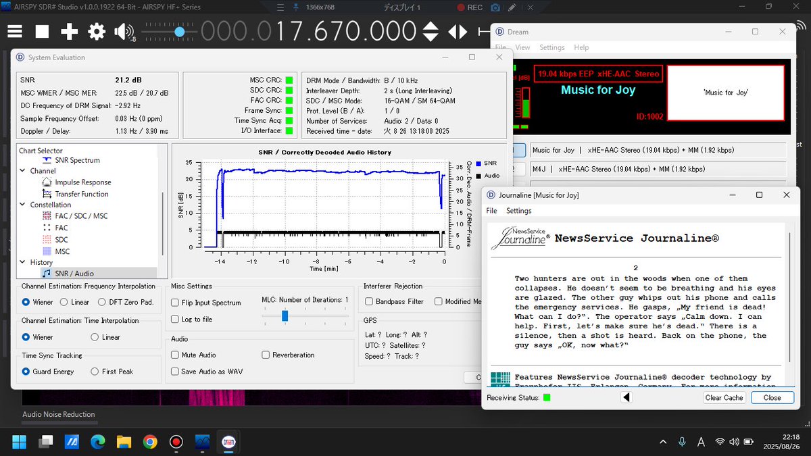Click the MSC constellation dense grid icon
Image resolution: width=811 pixels, height=456 pixels.
click(x=47, y=251)
